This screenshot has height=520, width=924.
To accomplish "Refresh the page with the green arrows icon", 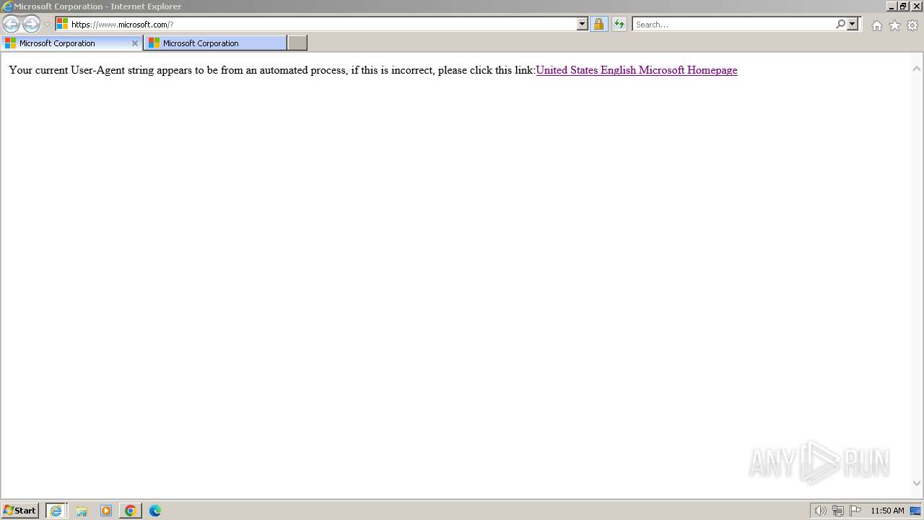I will coord(619,24).
